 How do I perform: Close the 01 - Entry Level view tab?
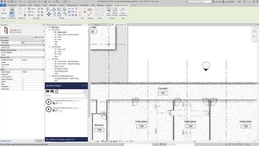coord(125,25)
